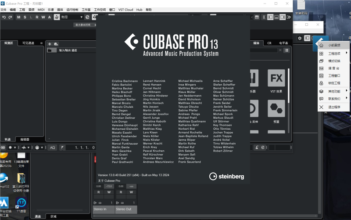Expand the 其他功能 submenu
Image resolution: width=351 pixels, height=220 pixels.
333,91
